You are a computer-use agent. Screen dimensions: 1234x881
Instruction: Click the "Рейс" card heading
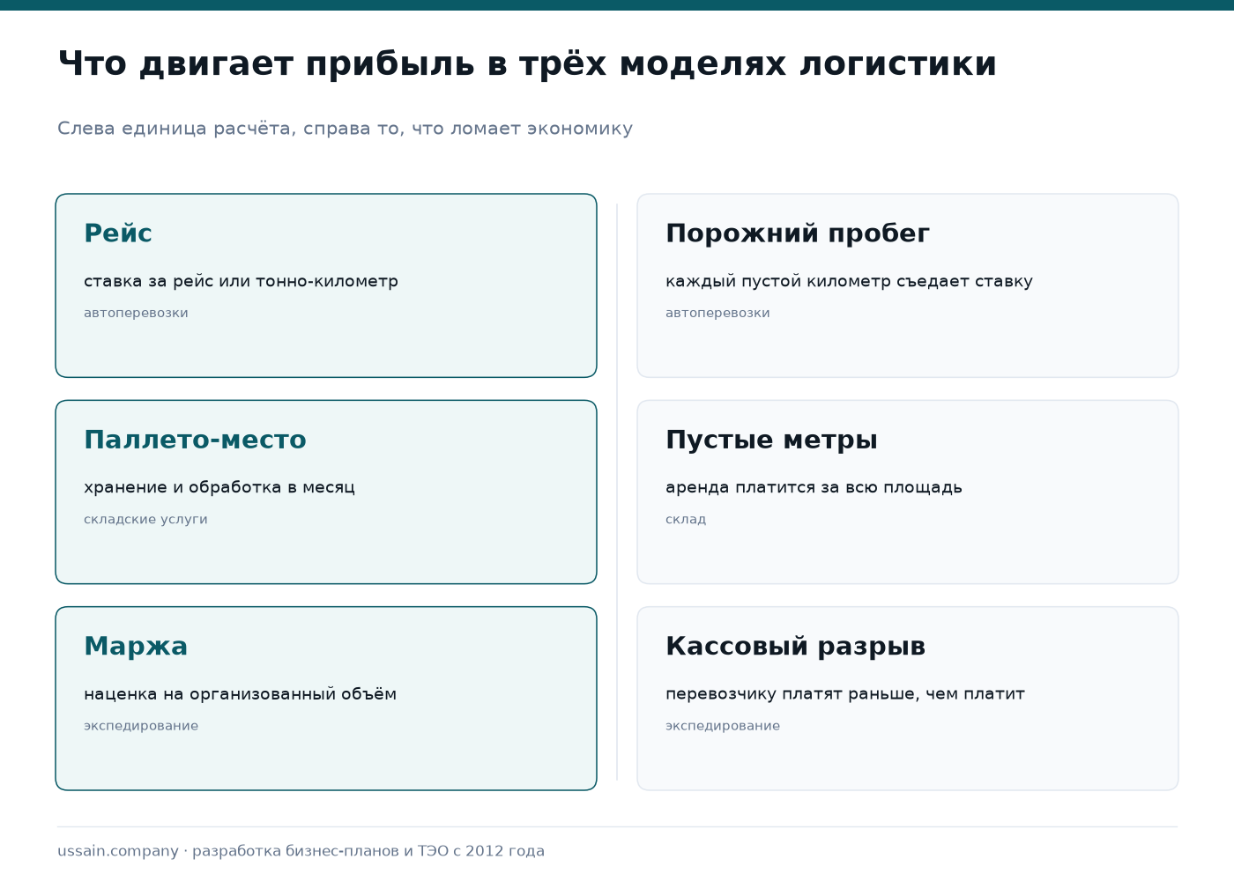118,233
